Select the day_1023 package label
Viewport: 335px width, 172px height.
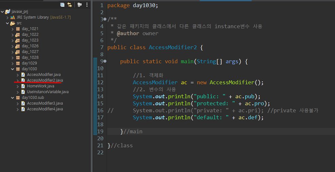coord(30,40)
